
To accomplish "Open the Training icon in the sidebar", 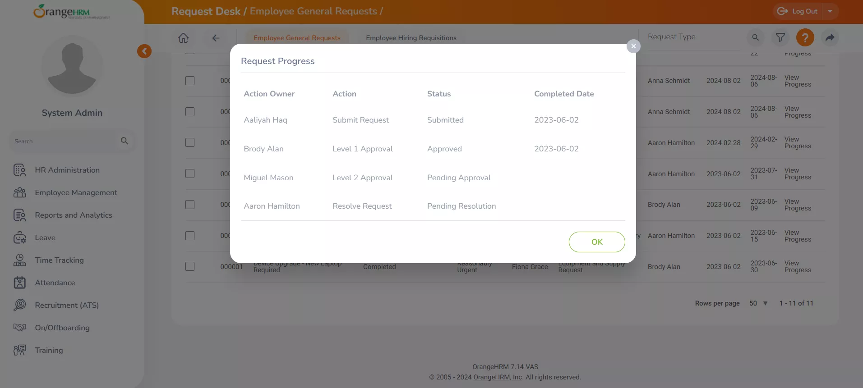I will click(19, 350).
